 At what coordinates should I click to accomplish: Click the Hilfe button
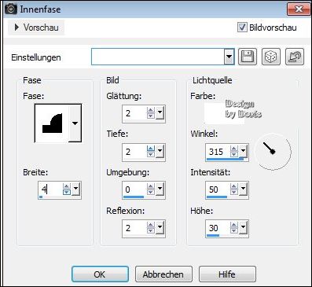227,274
